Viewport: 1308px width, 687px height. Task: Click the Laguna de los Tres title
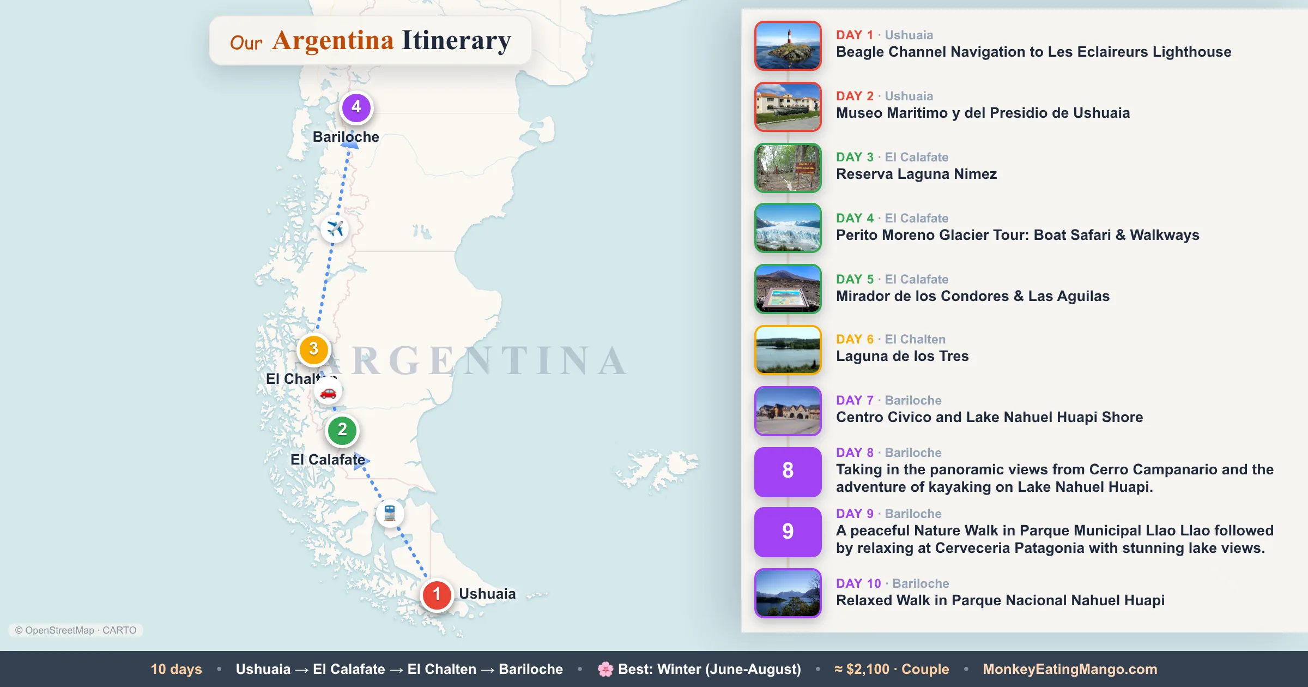(x=902, y=356)
